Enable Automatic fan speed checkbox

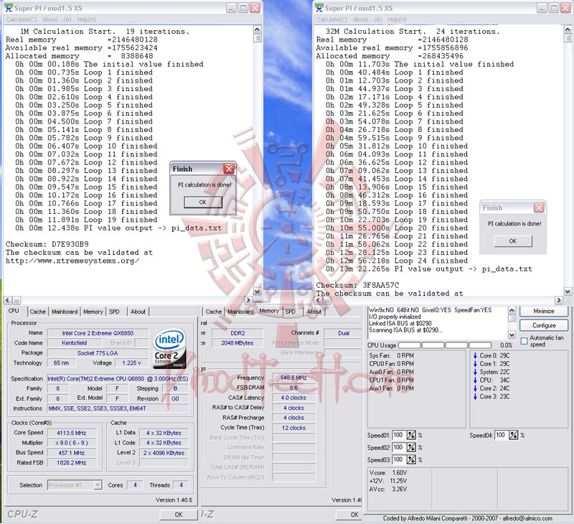tap(524, 341)
